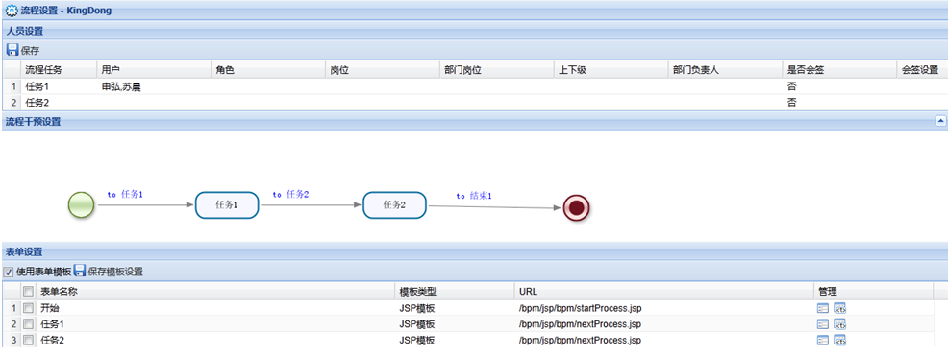
Task: Click the 'to 任务2' transition label
Action: pos(290,194)
